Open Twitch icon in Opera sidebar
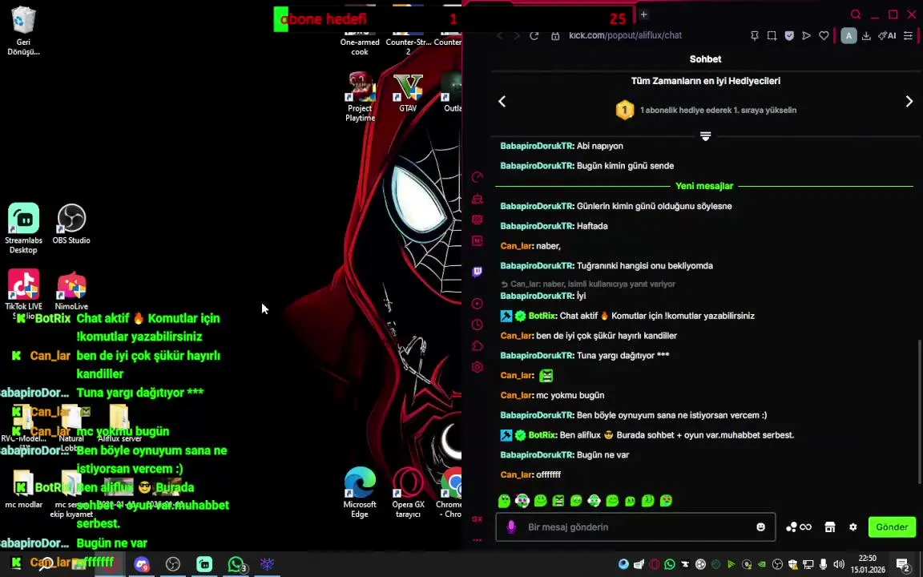Viewport: 923px width, 577px height. tap(478, 272)
